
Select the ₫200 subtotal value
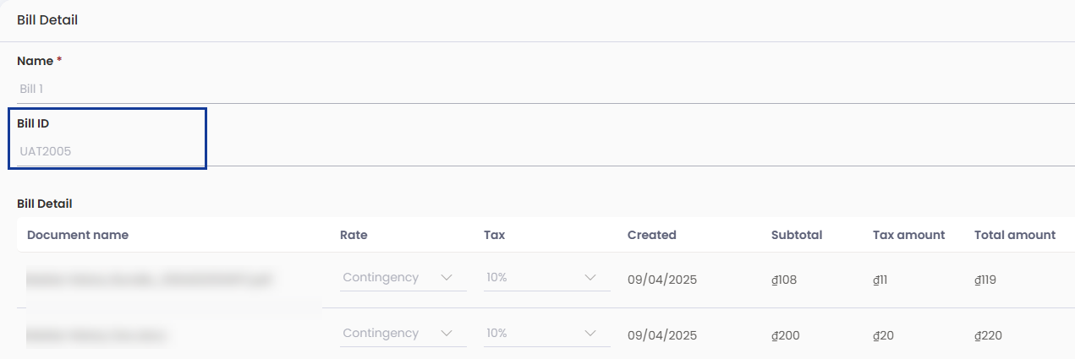pyautogui.click(x=786, y=335)
